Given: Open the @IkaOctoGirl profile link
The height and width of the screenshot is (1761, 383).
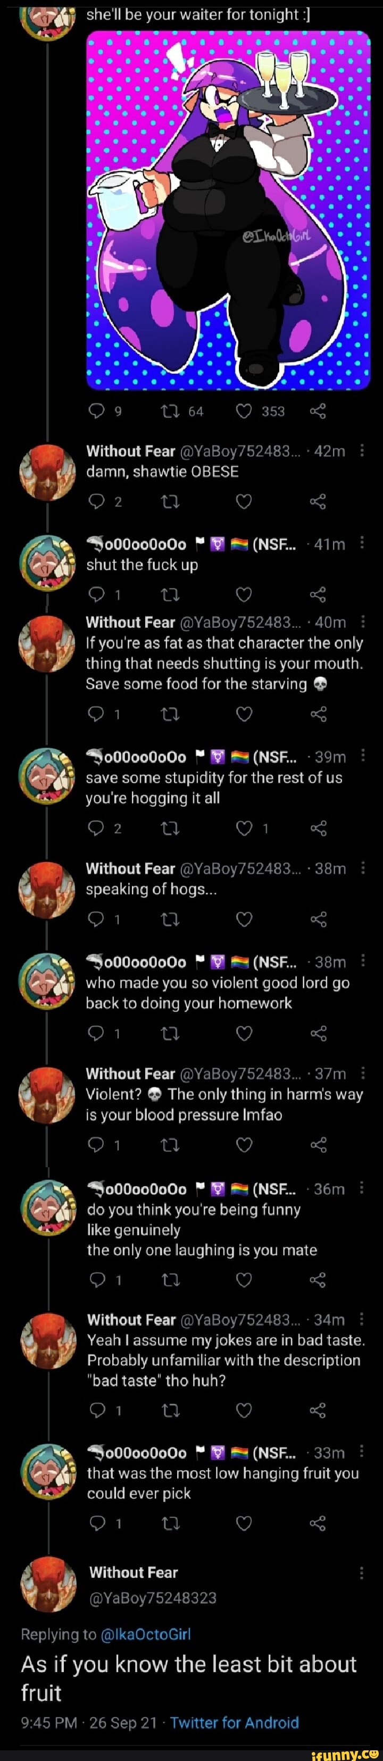Looking at the screenshot, I should 145,1634.
